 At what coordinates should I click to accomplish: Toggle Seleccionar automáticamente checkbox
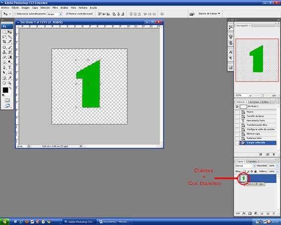point(15,14)
